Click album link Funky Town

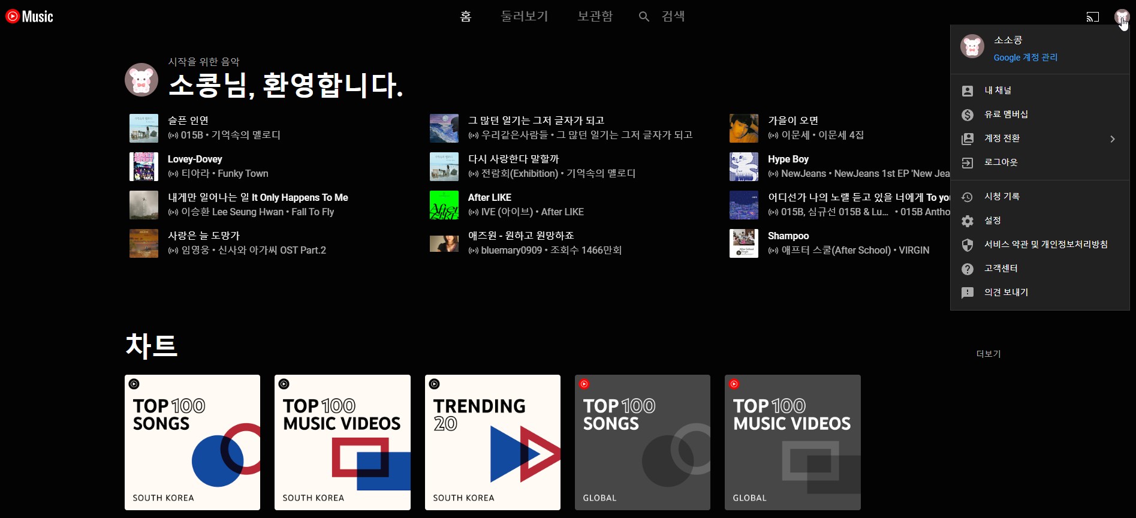243,173
